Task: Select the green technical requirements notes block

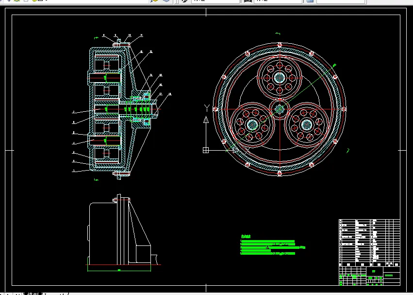Action: coord(273,245)
